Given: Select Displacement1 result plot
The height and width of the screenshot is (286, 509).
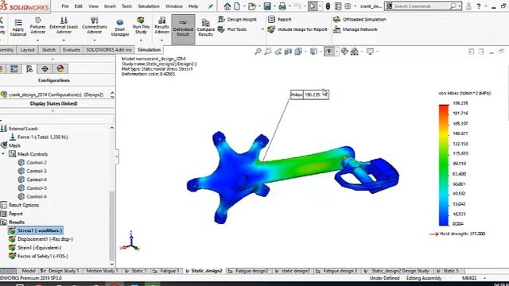Looking at the screenshot, I should (41, 239).
